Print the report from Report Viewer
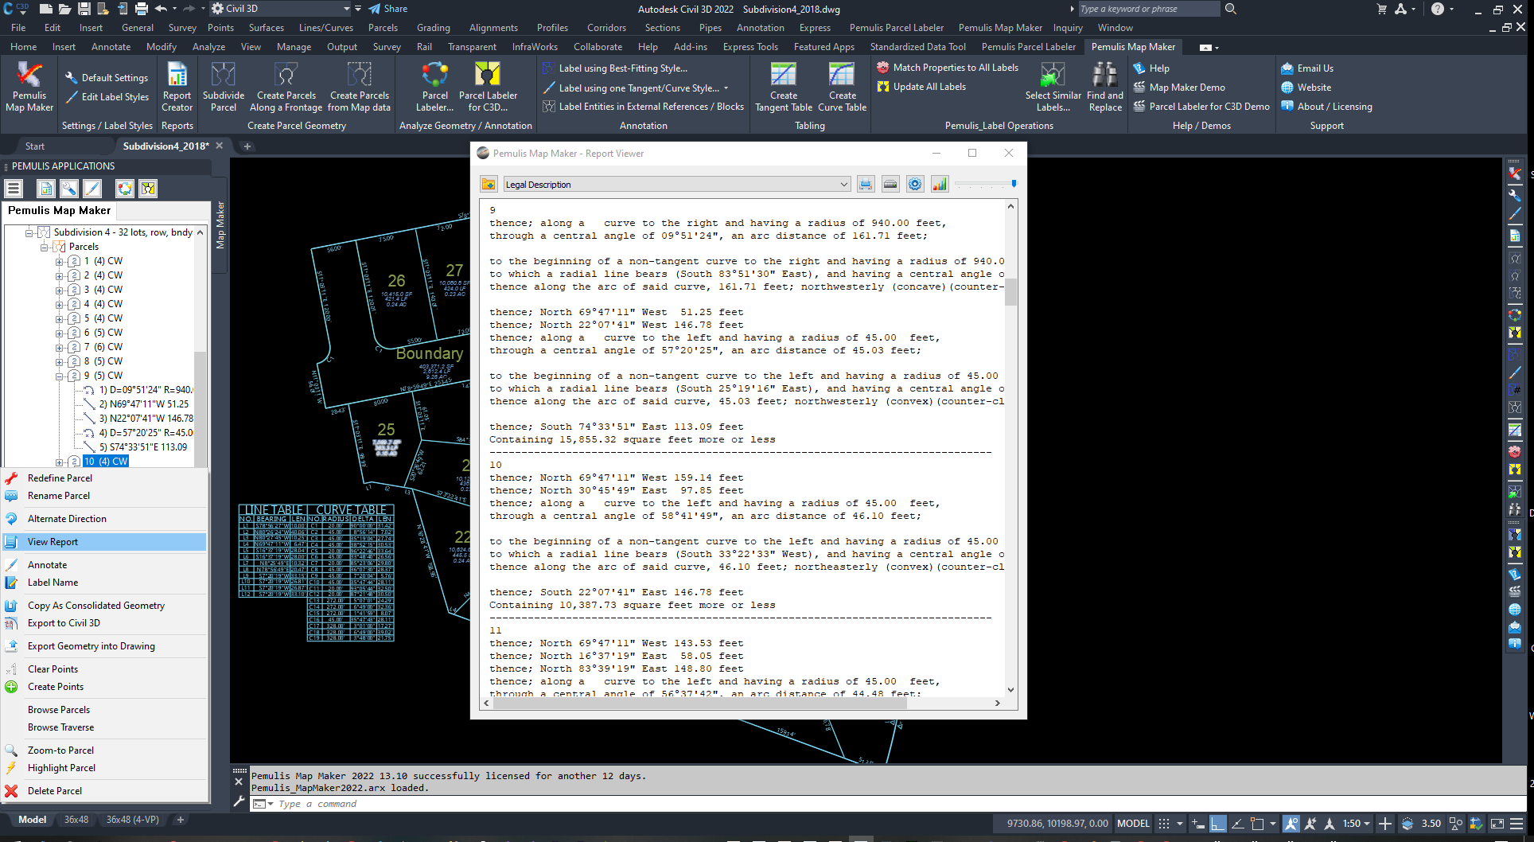The height and width of the screenshot is (842, 1534). pyautogui.click(x=866, y=185)
